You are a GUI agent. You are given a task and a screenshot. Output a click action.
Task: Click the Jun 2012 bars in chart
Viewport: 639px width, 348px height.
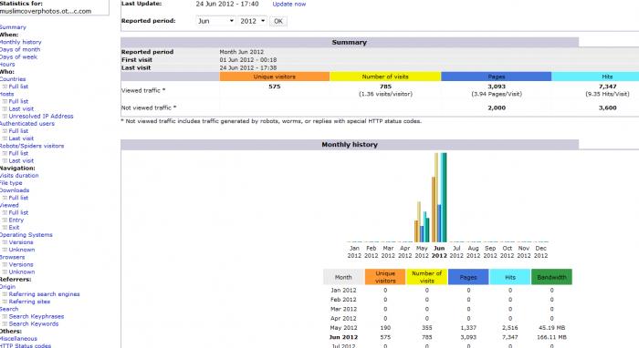point(439,198)
